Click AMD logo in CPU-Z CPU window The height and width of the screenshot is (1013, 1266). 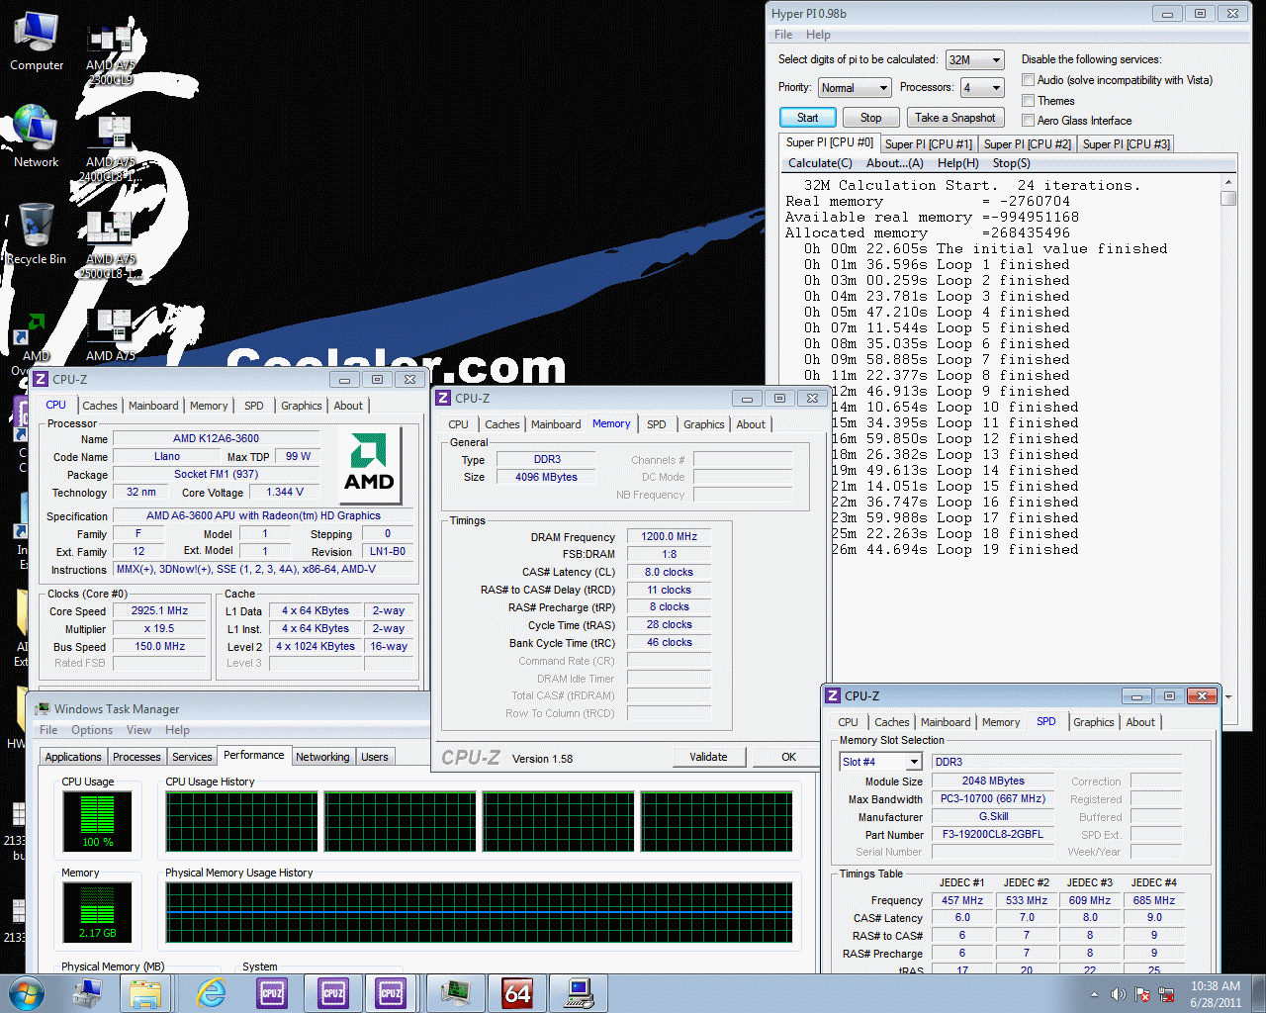point(369,463)
